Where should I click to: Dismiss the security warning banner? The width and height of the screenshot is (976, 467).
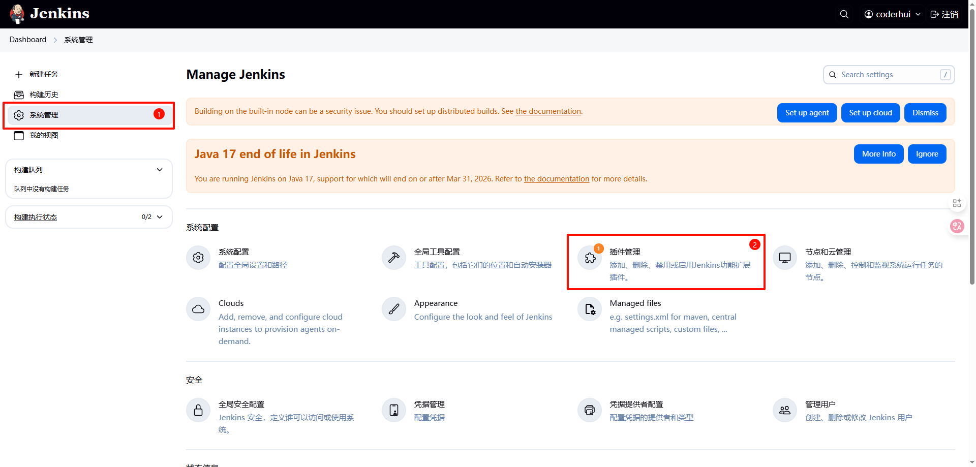tap(925, 113)
